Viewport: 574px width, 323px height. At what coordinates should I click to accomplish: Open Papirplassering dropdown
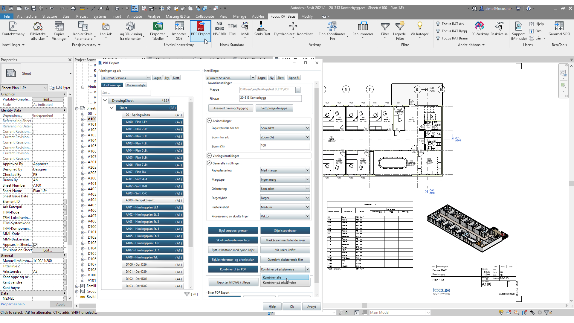tap(285, 170)
